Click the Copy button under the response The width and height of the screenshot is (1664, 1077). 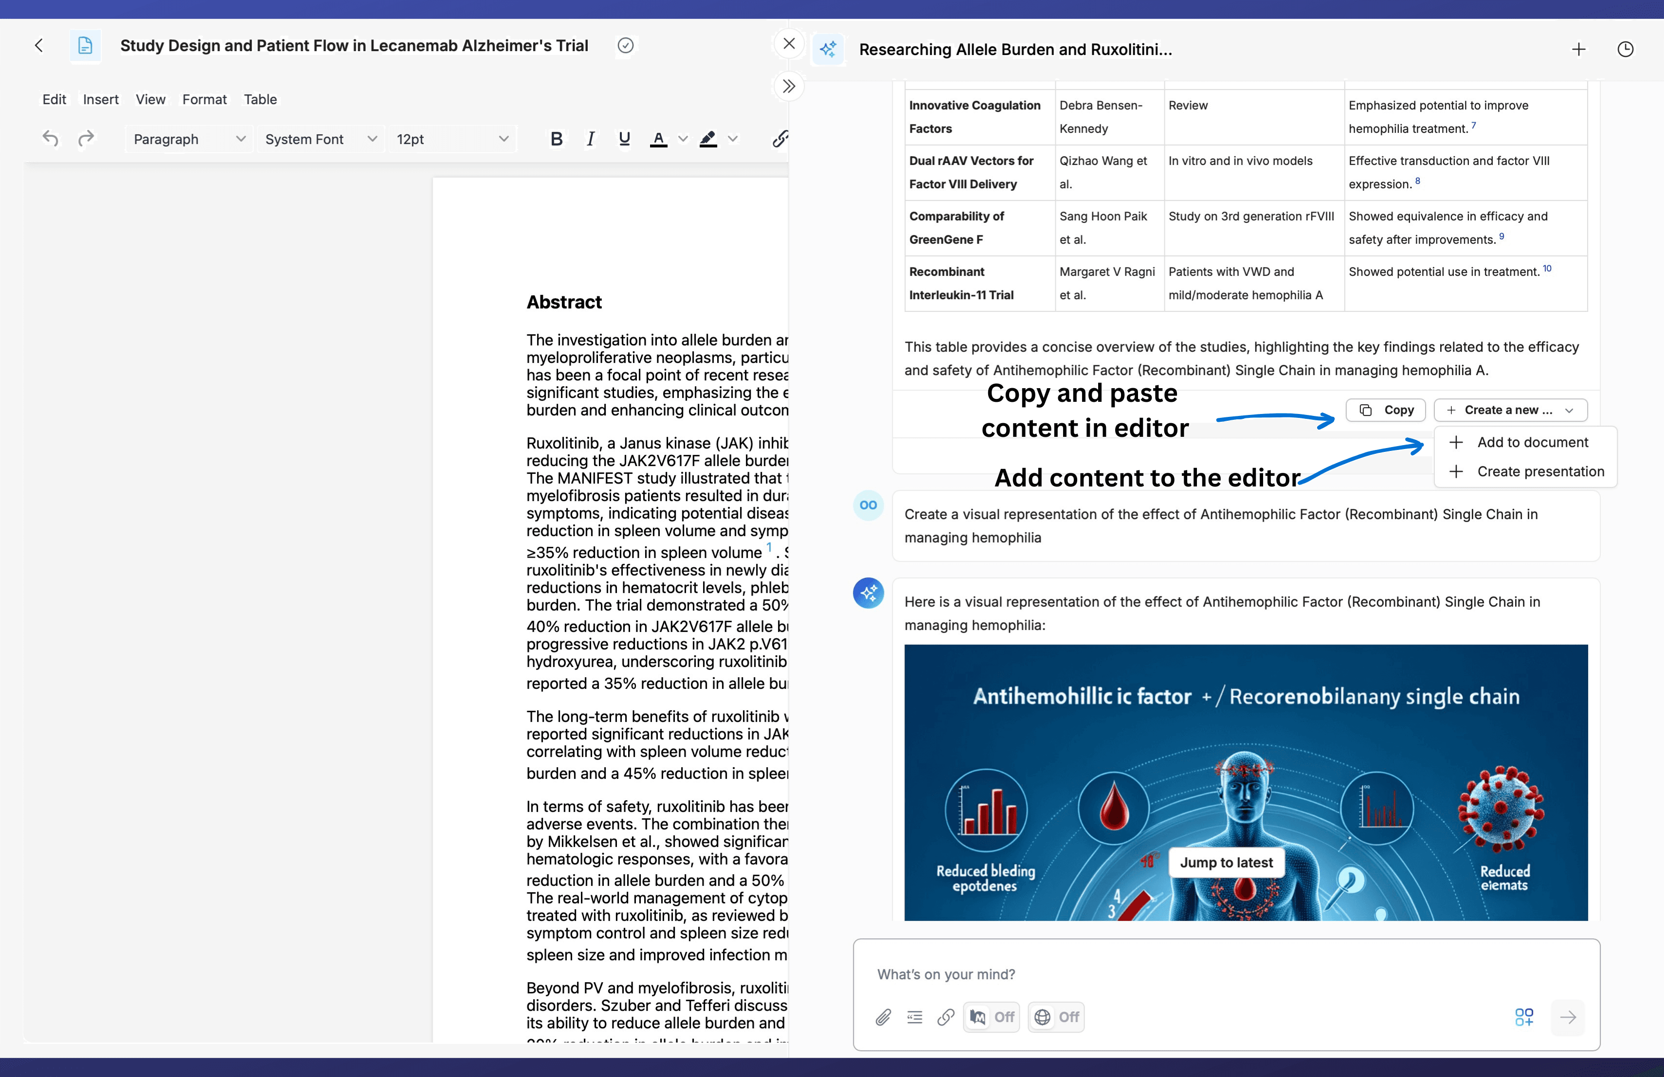[1385, 410]
